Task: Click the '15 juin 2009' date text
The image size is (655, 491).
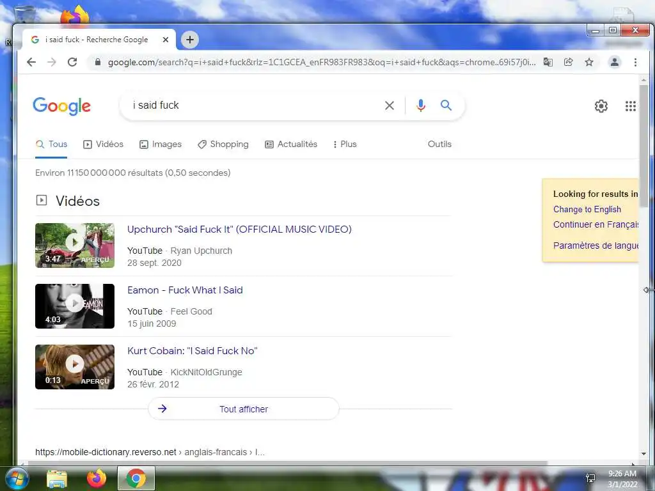Action: click(152, 323)
